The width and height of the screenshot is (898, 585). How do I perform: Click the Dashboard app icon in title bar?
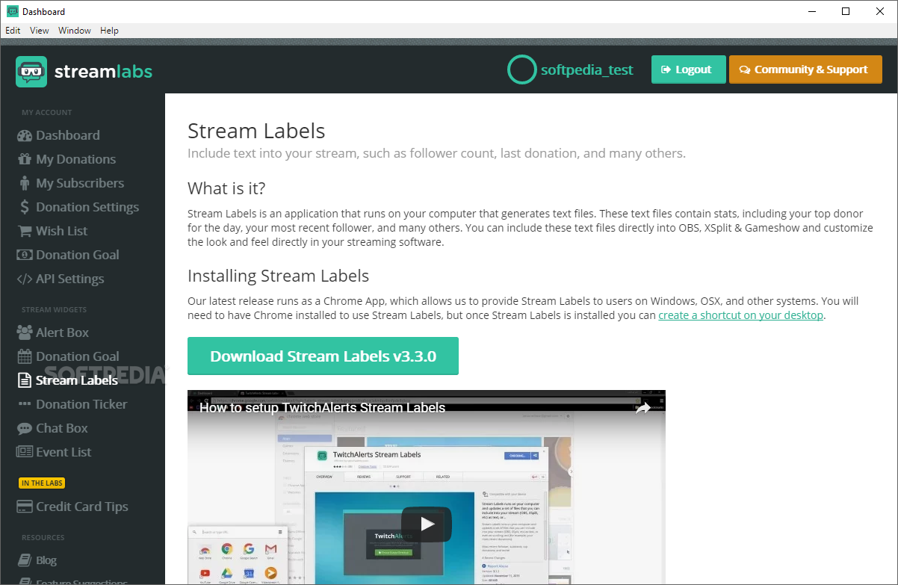click(13, 11)
